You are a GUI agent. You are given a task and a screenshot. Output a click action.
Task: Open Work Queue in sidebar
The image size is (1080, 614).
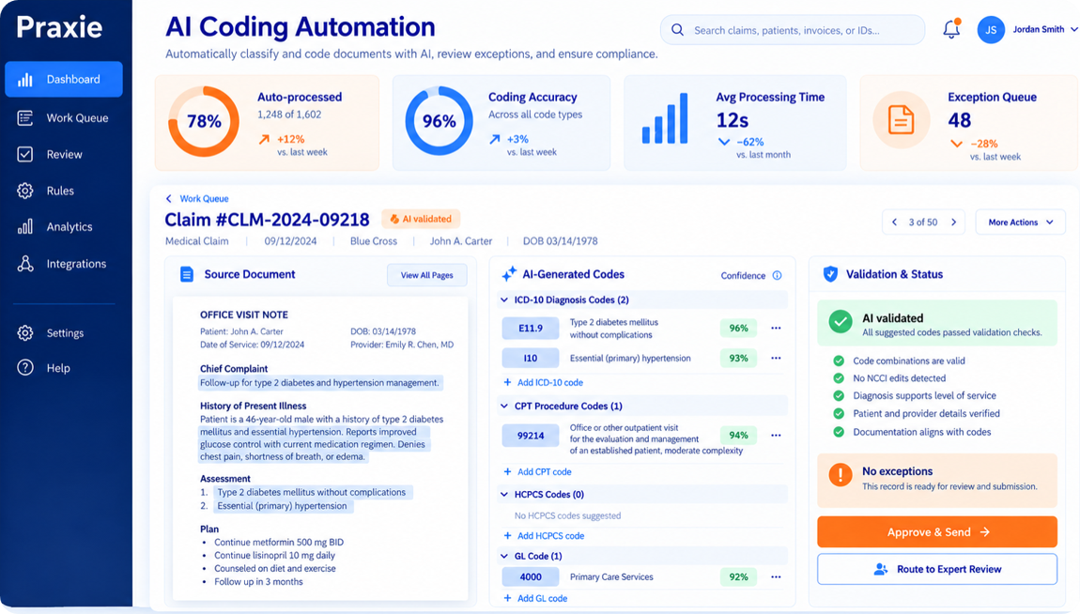coord(63,117)
